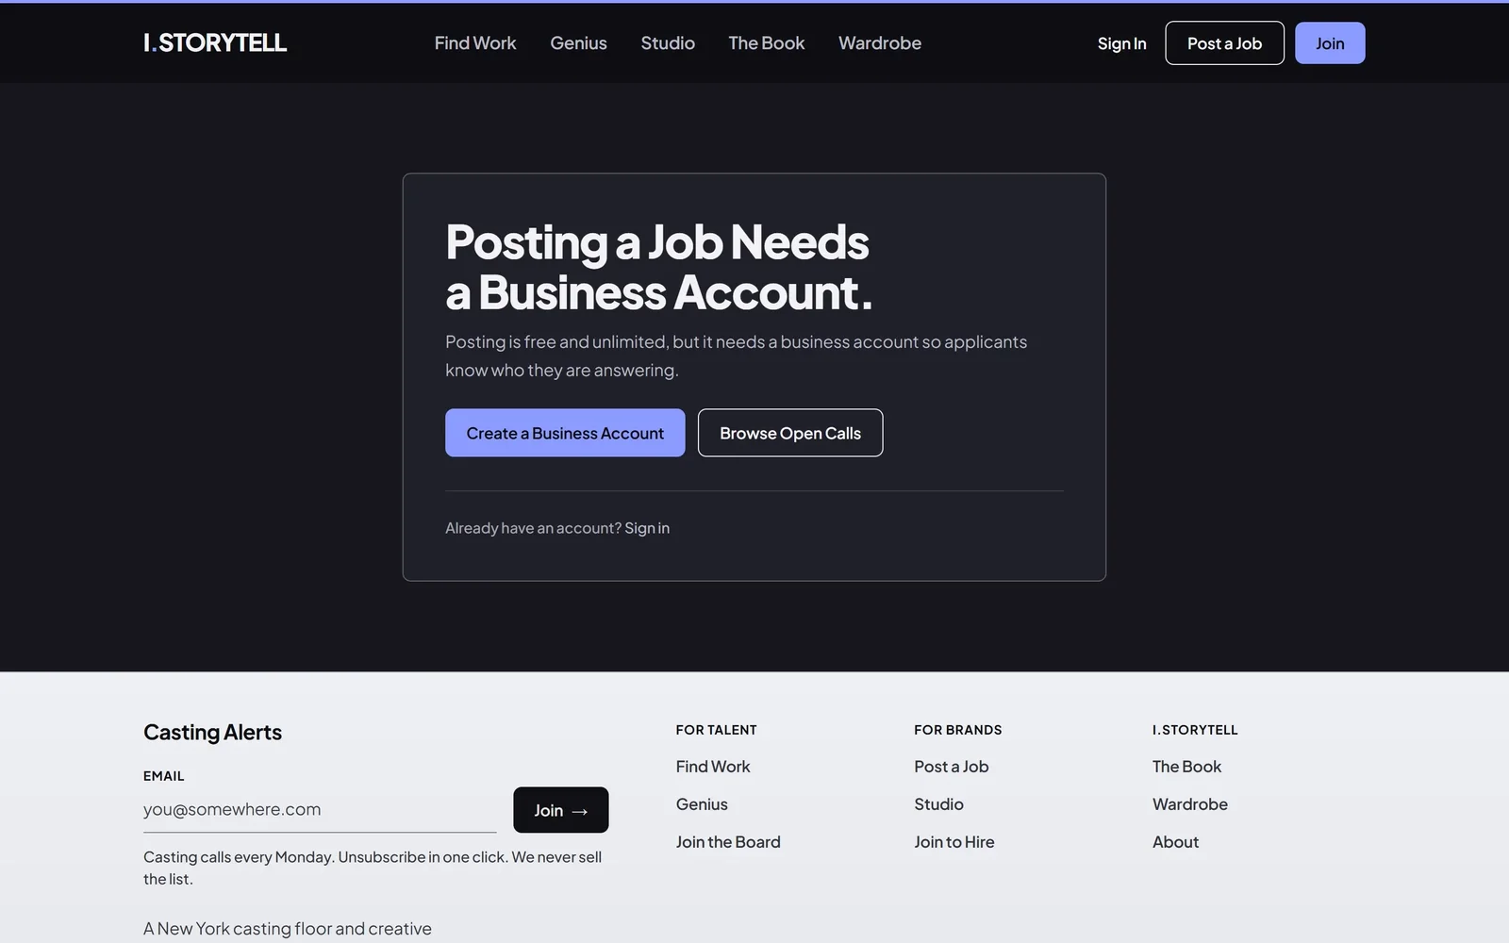Viewport: 1509px width, 943px height.
Task: Open Find Work in top navigation
Action: tap(475, 43)
